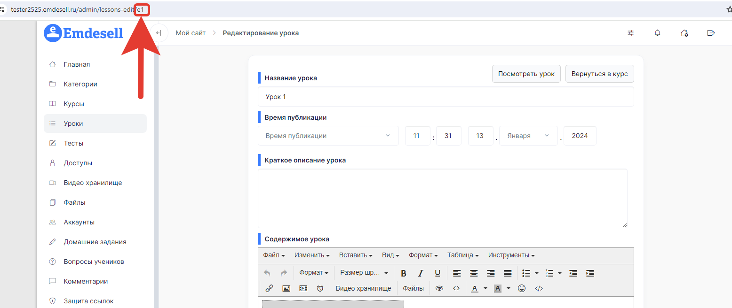732x308 pixels.
Task: Open the browser site info icon
Action: point(2,9)
